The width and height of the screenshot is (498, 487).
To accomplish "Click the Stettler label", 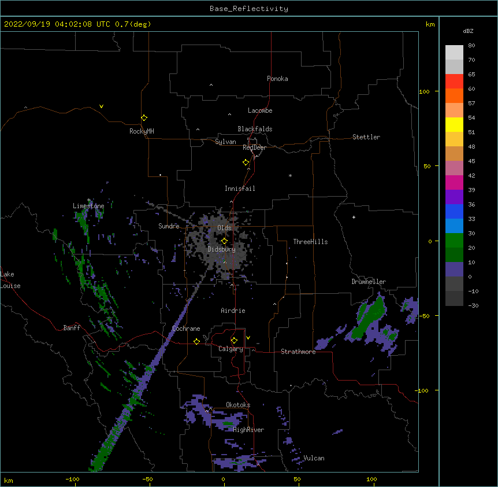I will pos(366,137).
